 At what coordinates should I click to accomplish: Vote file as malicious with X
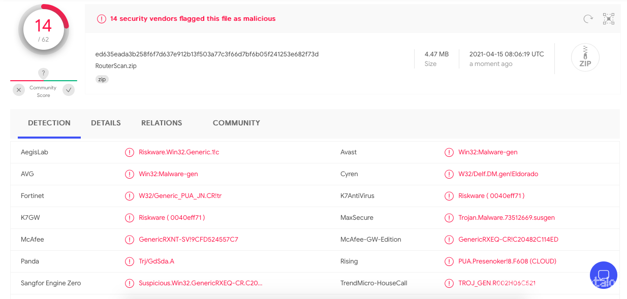19,90
